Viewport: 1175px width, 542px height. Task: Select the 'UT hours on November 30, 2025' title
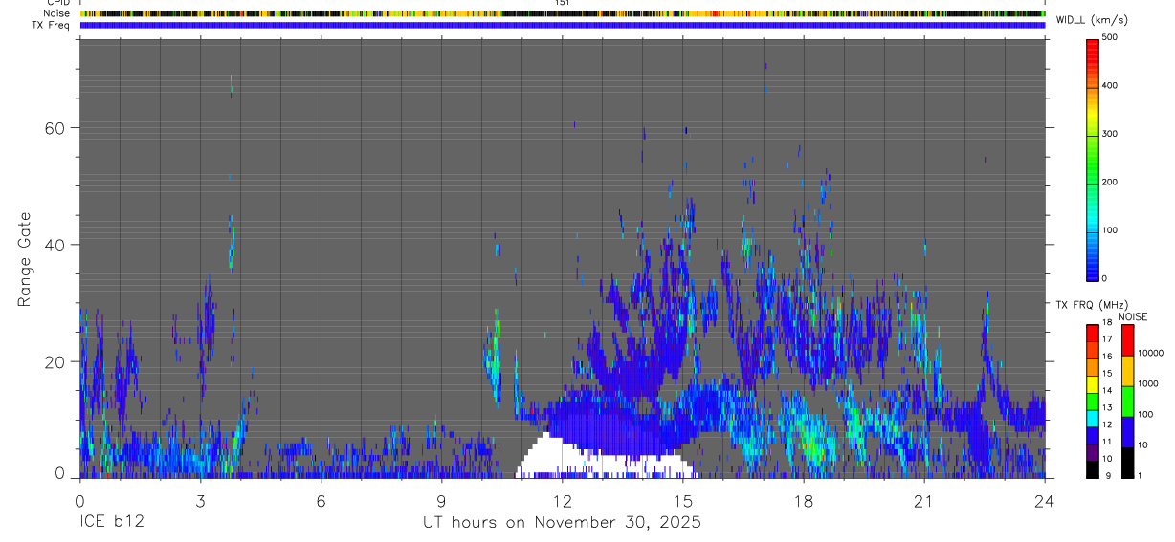[x=562, y=523]
